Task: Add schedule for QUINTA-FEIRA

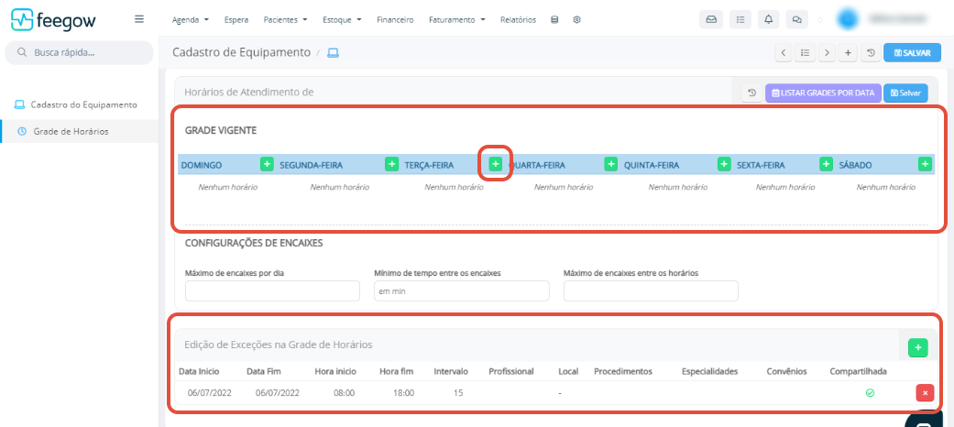Action: [724, 164]
